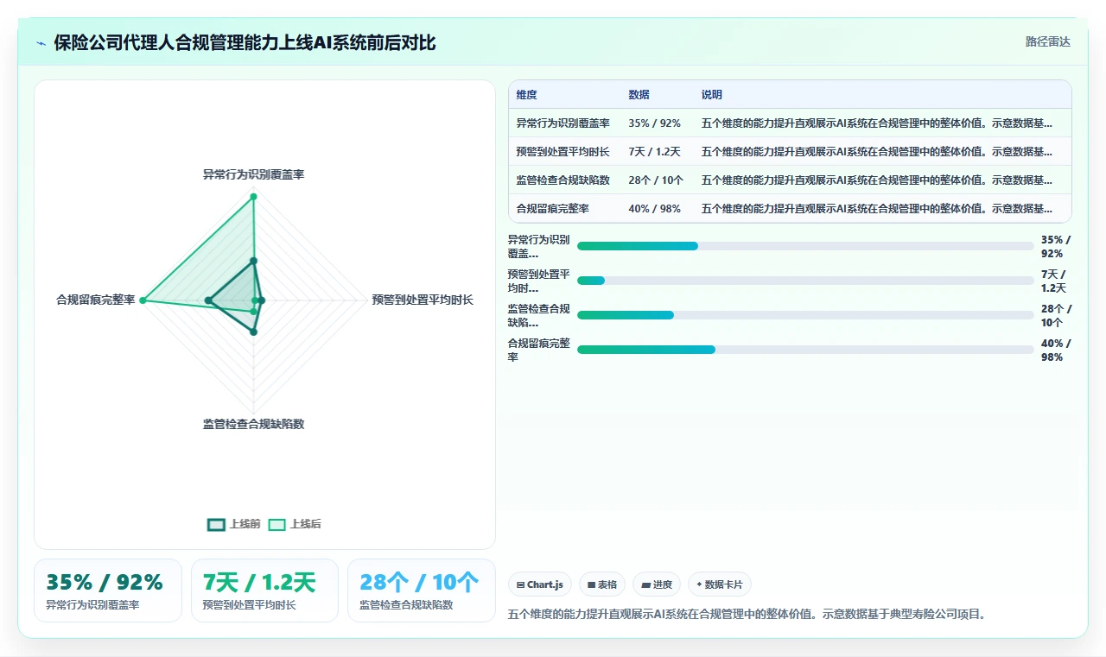The width and height of the screenshot is (1106, 657).
Task: Click the bottom 上线前 radar data point
Action: point(253,332)
